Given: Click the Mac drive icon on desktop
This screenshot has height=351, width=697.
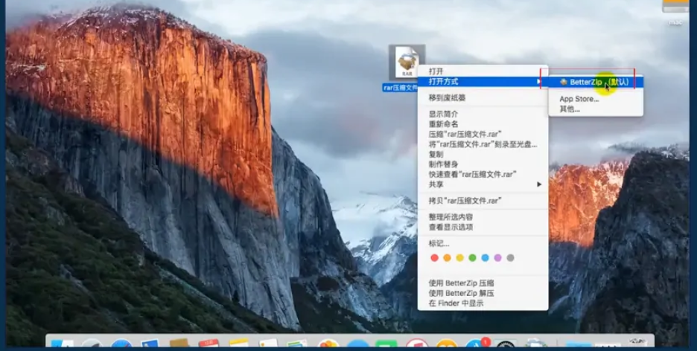Looking at the screenshot, I should point(675,7).
